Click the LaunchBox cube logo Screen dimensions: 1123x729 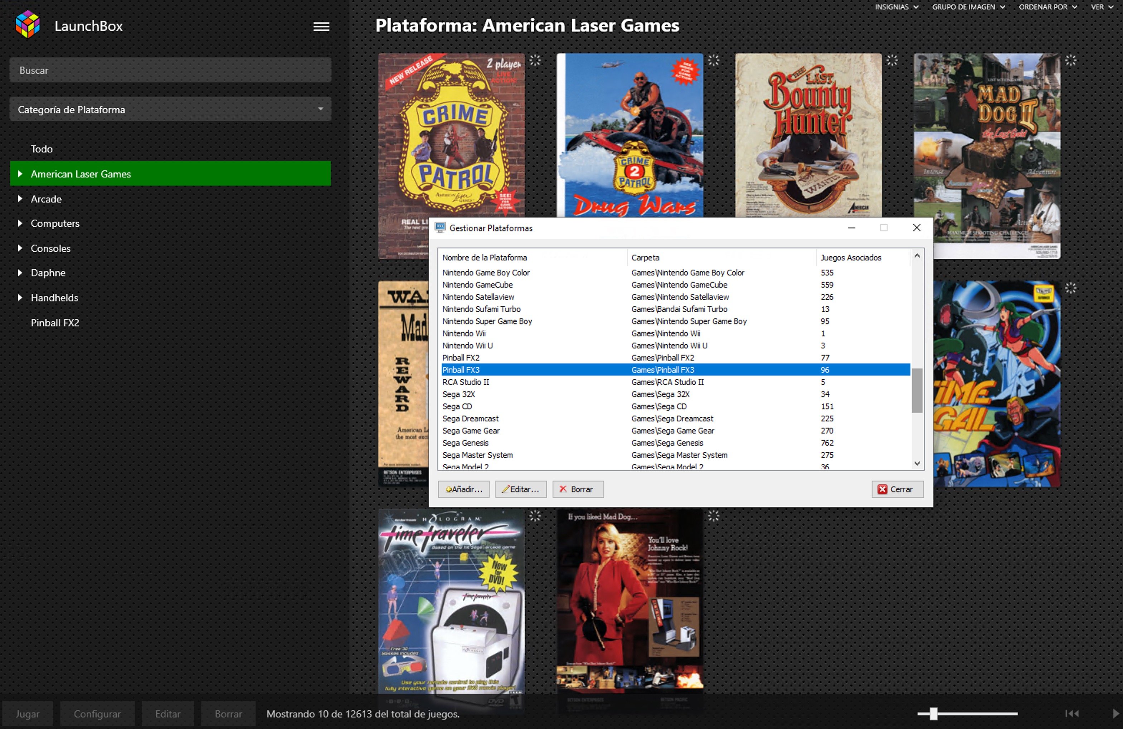click(27, 24)
